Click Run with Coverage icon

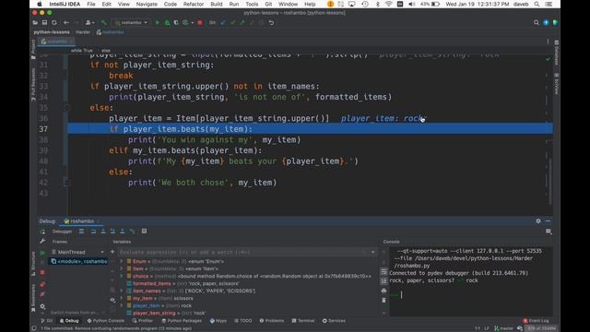click(176, 22)
